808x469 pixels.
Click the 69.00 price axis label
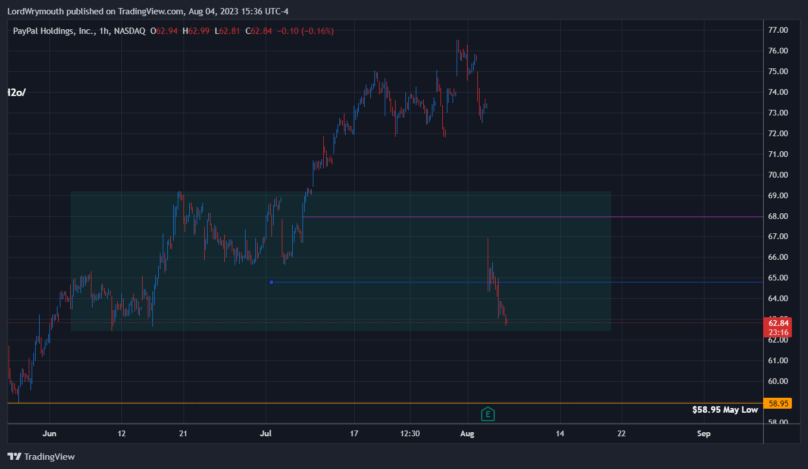click(778, 195)
